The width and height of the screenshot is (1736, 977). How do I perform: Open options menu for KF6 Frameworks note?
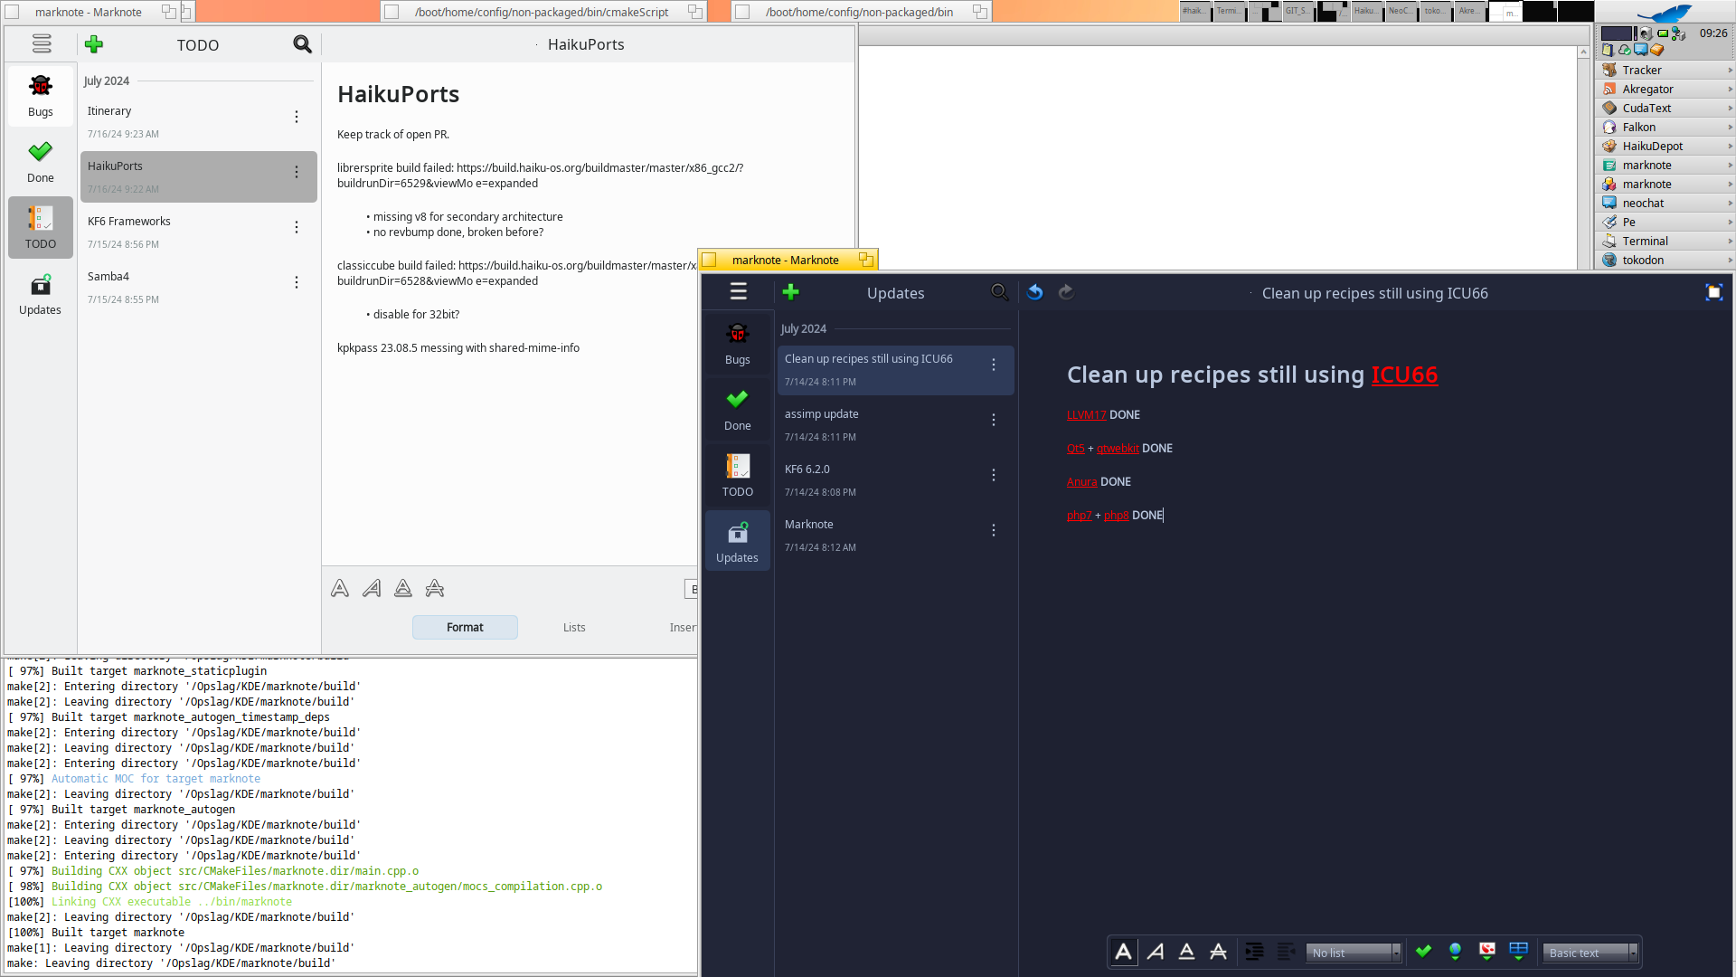pos(297,227)
